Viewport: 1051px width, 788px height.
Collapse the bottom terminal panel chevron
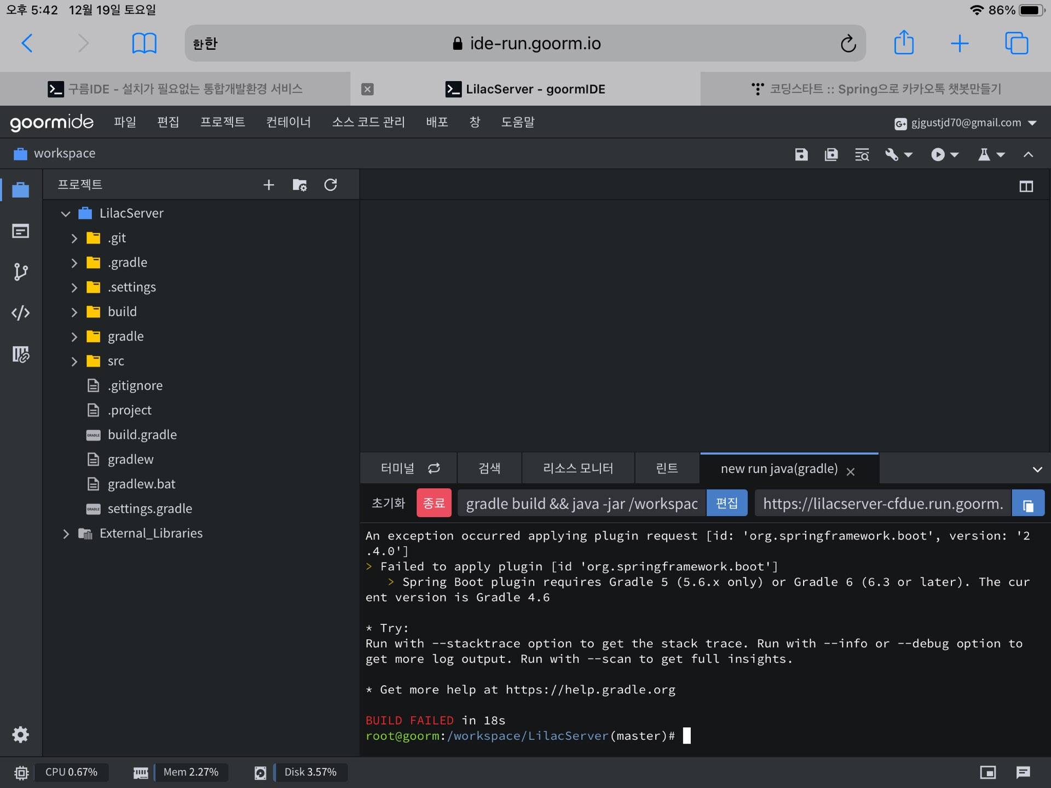point(1037,470)
